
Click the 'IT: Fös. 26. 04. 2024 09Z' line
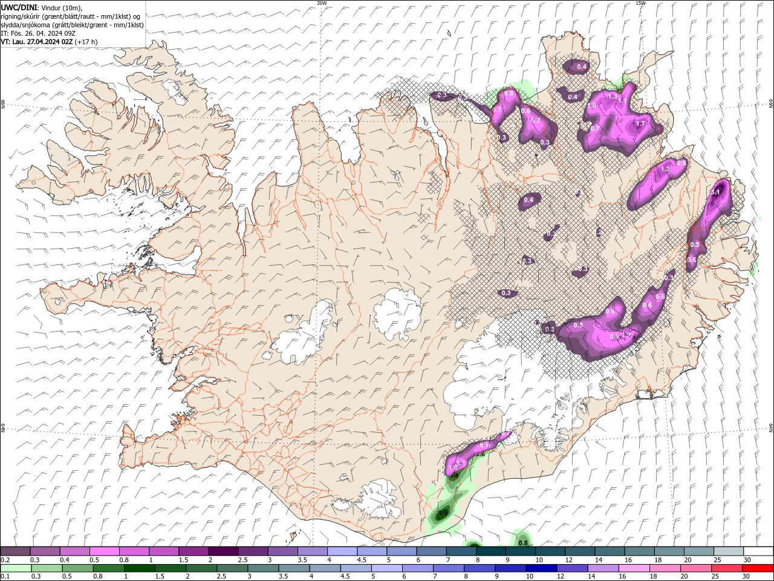37,33
